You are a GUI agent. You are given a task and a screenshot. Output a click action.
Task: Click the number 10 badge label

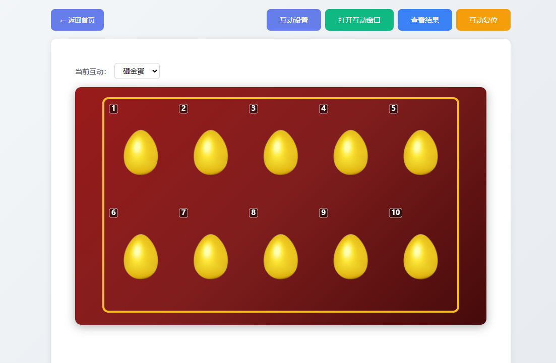click(x=396, y=213)
